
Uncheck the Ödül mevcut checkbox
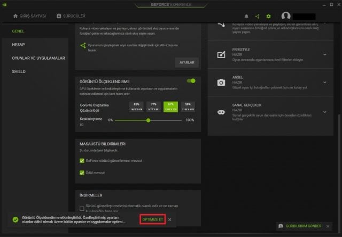click(82, 173)
